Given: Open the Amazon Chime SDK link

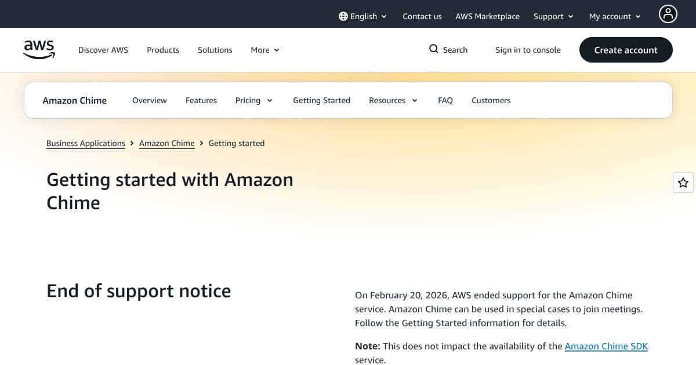Looking at the screenshot, I should [x=606, y=346].
